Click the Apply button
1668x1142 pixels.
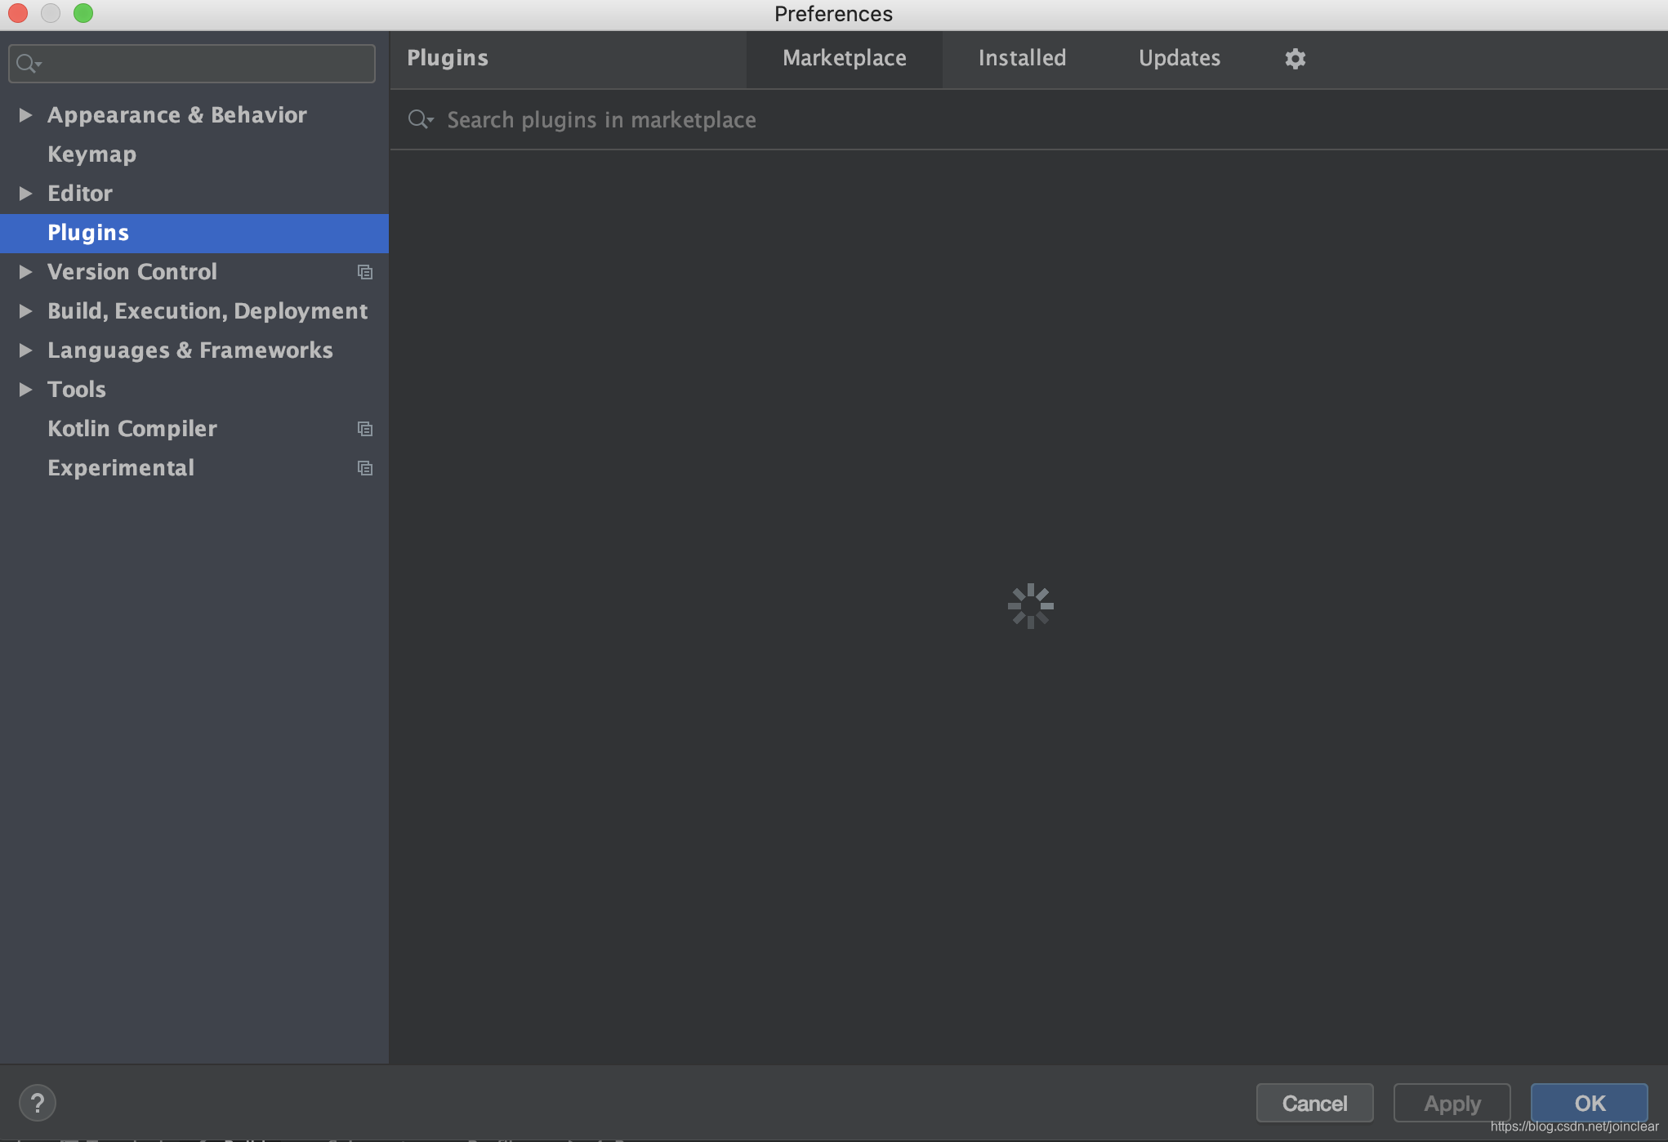pyautogui.click(x=1450, y=1101)
